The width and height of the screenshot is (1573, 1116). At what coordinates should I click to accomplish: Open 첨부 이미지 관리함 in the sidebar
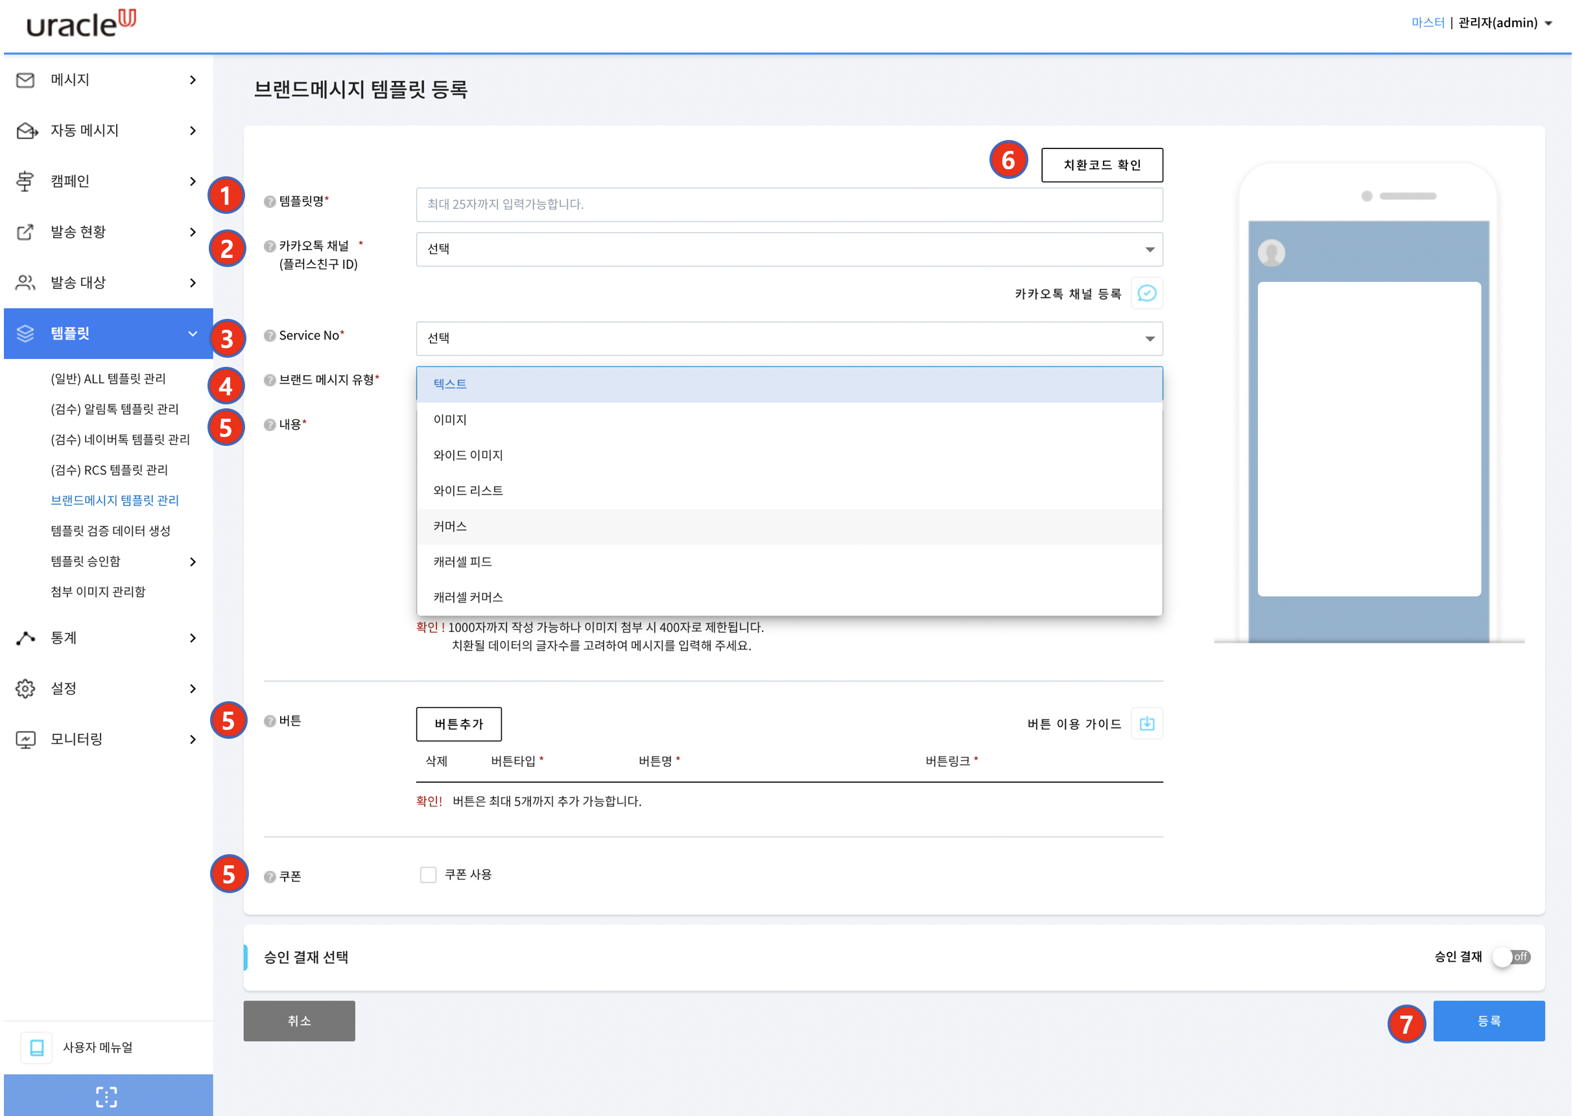point(99,592)
